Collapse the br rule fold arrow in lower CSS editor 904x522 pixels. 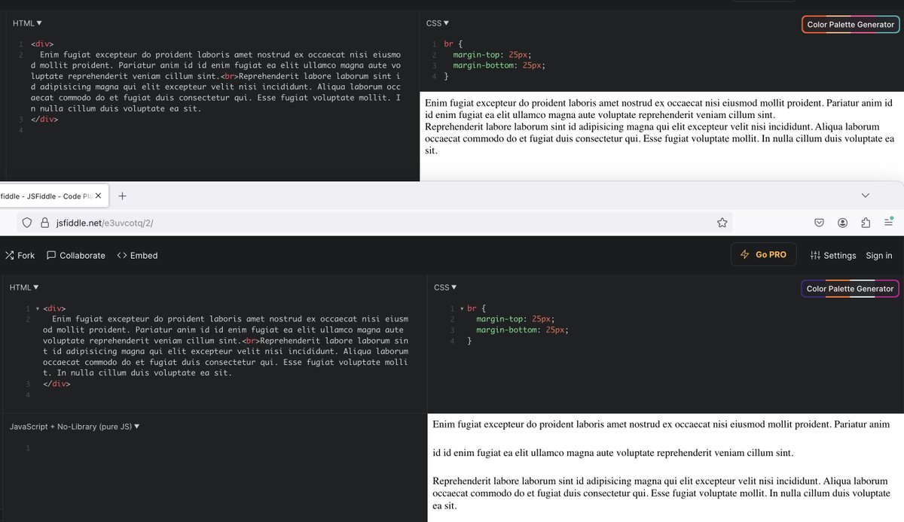pos(462,308)
